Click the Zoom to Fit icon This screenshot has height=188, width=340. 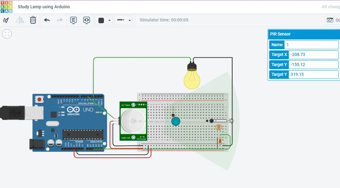(7, 34)
